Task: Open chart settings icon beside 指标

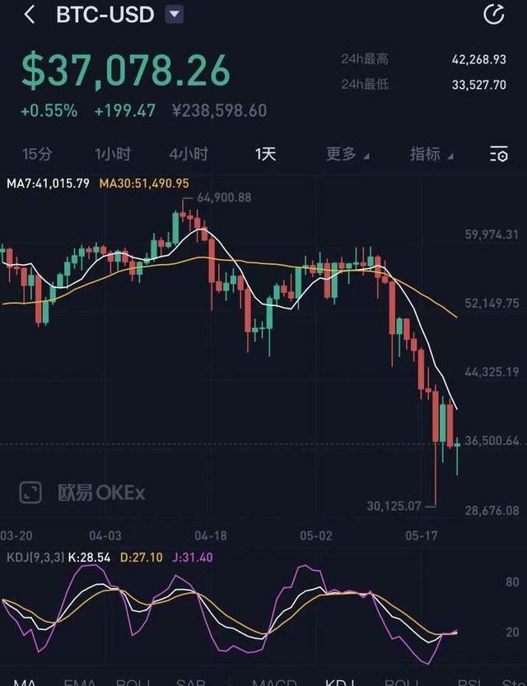Action: [x=498, y=154]
